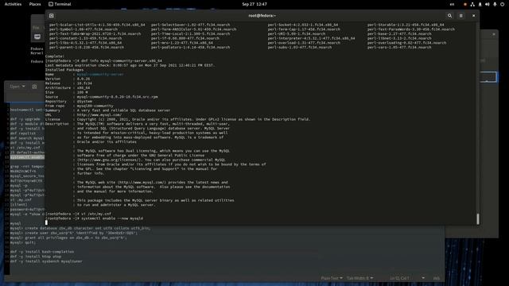Viewport: 509px width, 286px height.
Task: Click the terminal scrollbar handle
Action: [x=477, y=219]
